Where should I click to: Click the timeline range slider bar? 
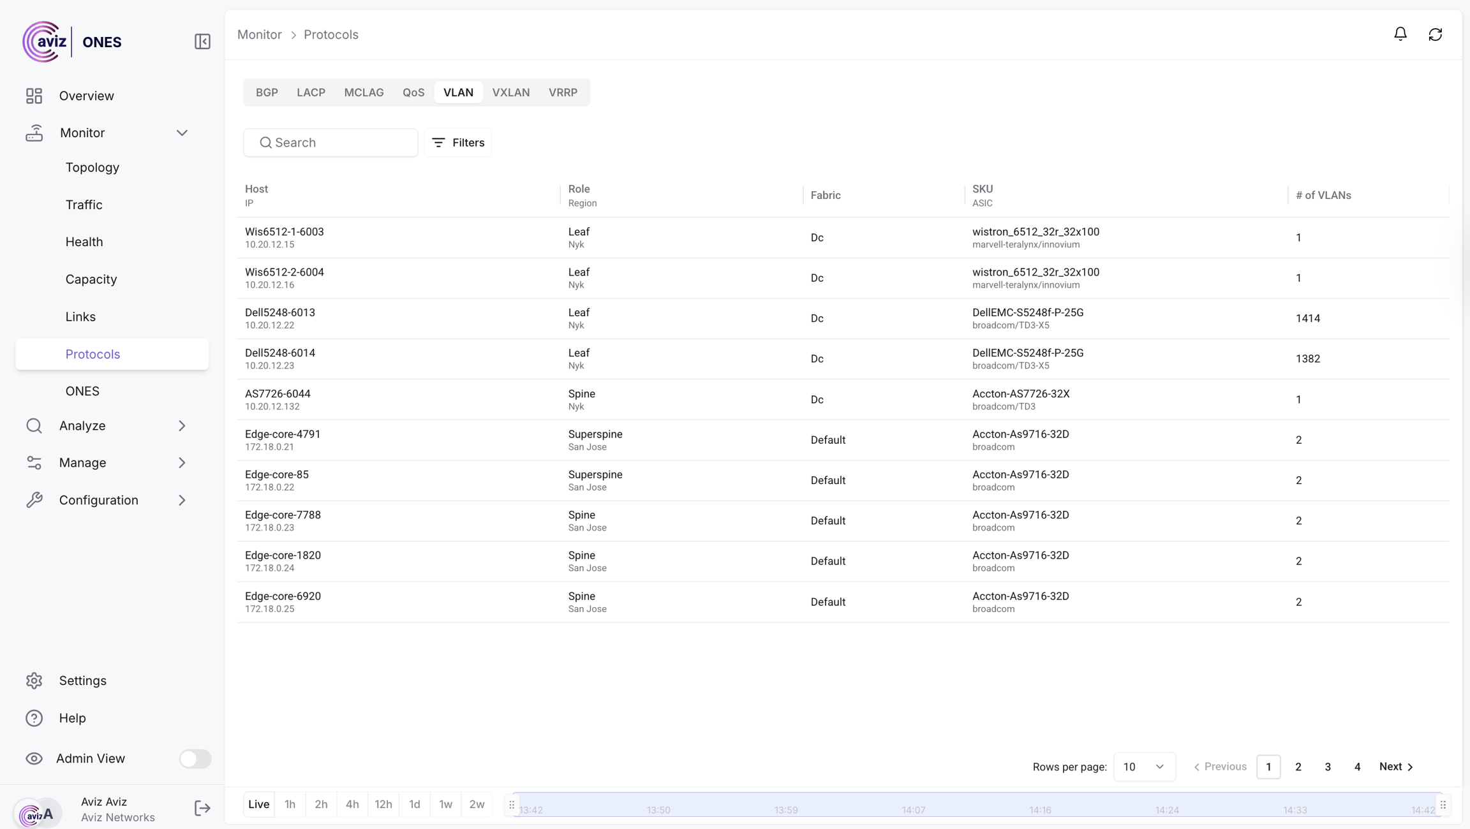(976, 804)
